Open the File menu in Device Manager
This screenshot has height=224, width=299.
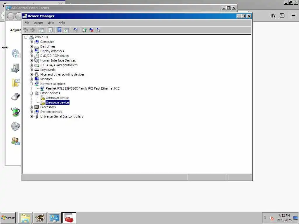(x=27, y=23)
